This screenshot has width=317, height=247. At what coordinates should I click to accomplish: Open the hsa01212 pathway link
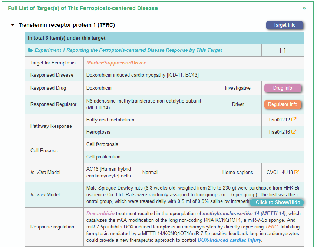tap(280, 120)
